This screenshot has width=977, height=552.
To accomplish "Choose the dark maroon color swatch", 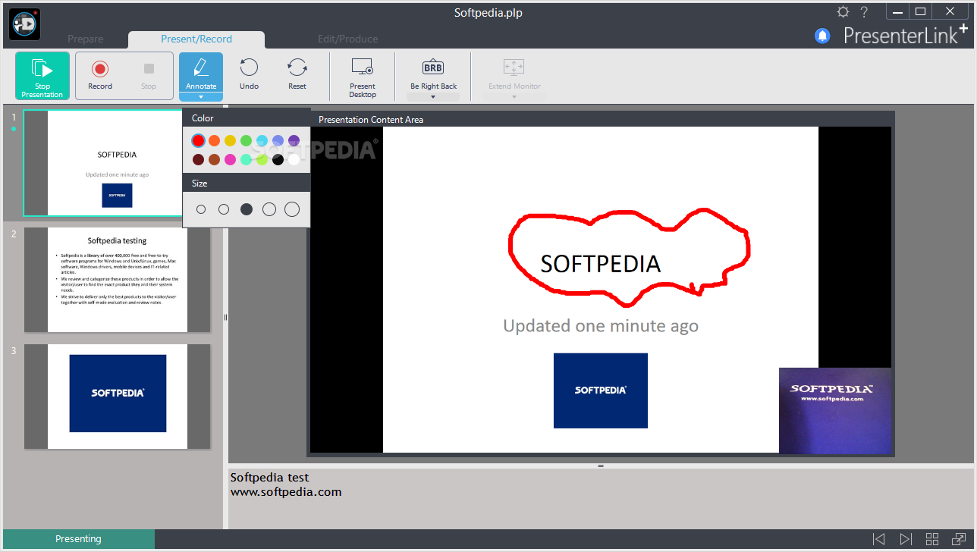I will tap(198, 159).
